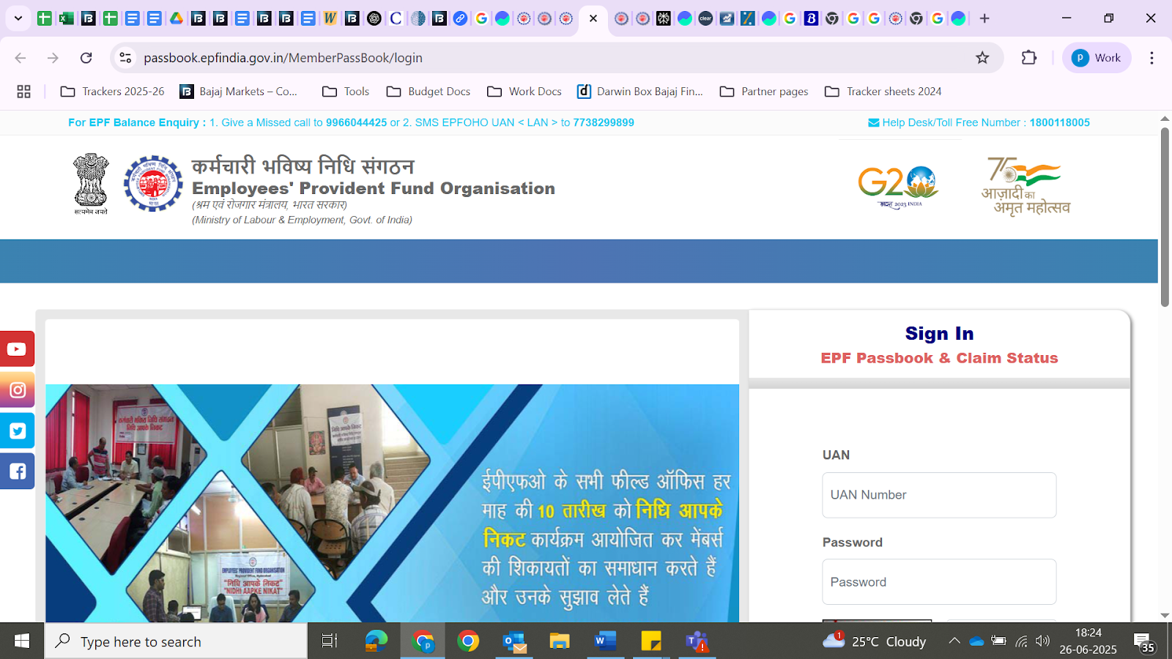The height and width of the screenshot is (659, 1172).
Task: Open the Work profile menu
Action: [x=1097, y=58]
